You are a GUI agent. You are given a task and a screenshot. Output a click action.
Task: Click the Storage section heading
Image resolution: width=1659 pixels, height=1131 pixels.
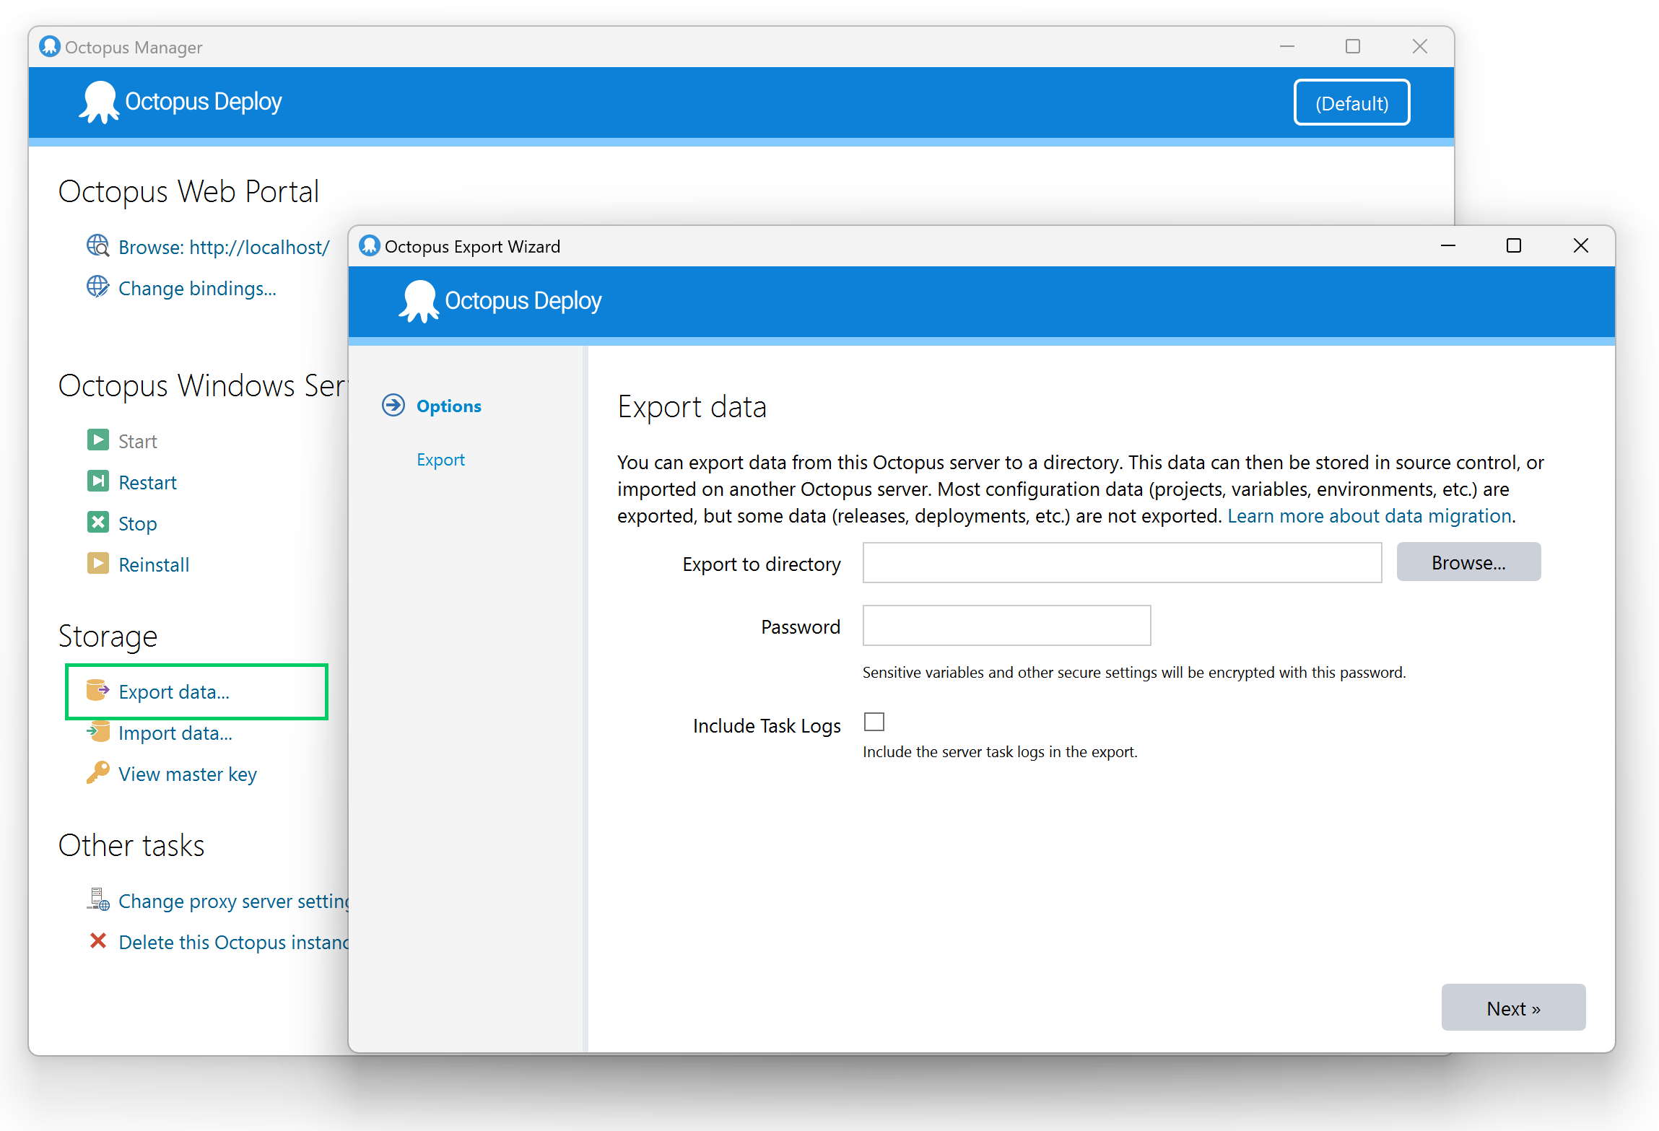(x=108, y=637)
